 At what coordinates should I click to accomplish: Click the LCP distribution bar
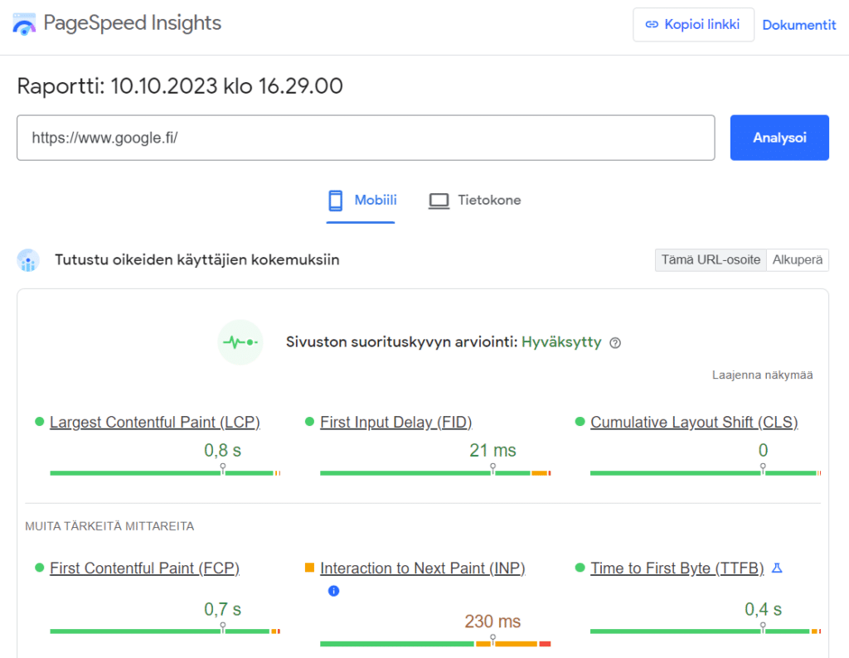tap(165, 473)
